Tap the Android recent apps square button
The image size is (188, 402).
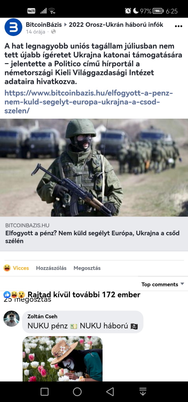coord(44,392)
